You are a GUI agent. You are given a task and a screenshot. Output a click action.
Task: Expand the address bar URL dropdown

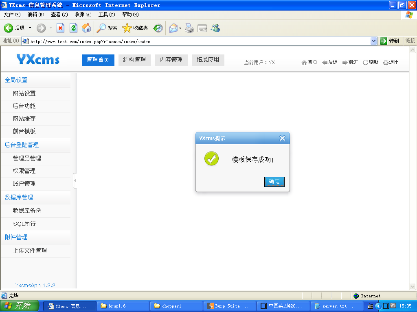(x=374, y=41)
